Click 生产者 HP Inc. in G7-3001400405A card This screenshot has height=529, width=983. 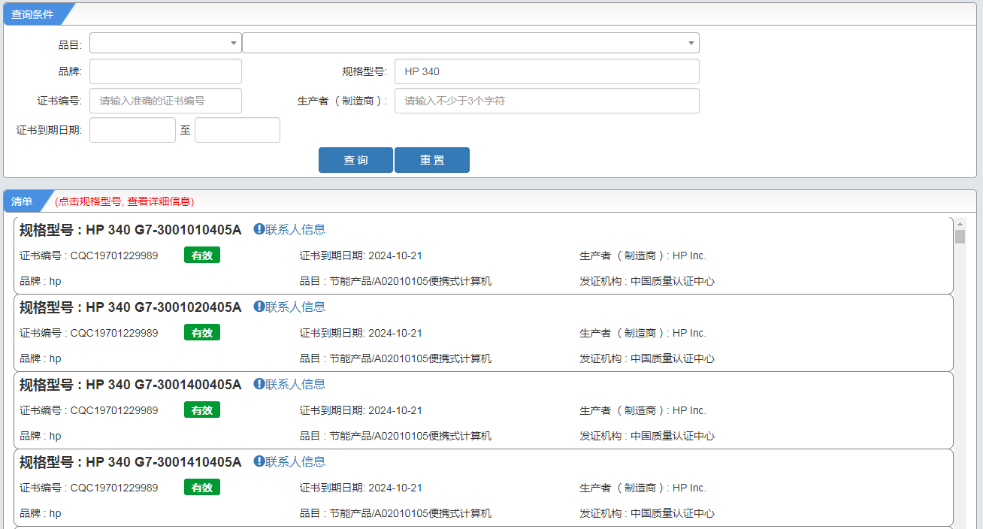[643, 410]
